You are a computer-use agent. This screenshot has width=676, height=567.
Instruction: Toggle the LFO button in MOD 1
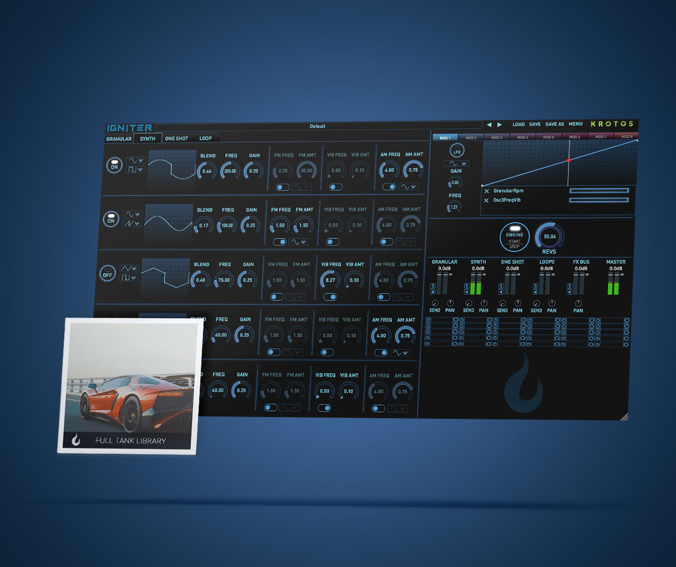click(x=457, y=151)
